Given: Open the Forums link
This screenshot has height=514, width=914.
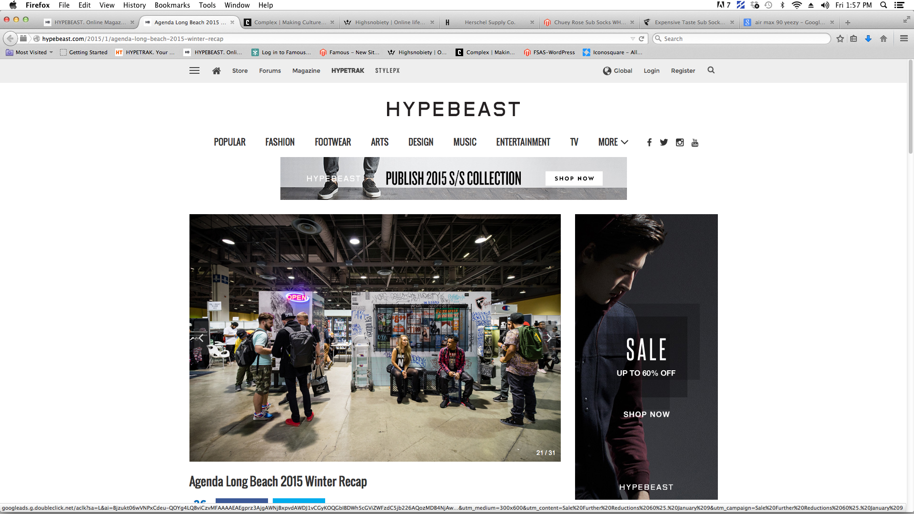Looking at the screenshot, I should [x=270, y=70].
